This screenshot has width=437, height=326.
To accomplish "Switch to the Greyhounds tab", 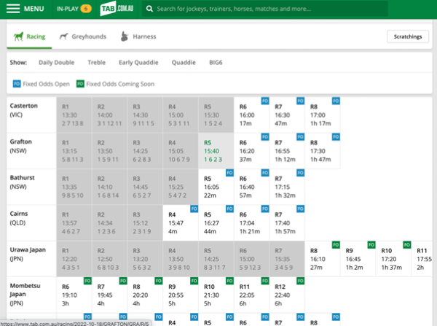I will click(x=83, y=36).
